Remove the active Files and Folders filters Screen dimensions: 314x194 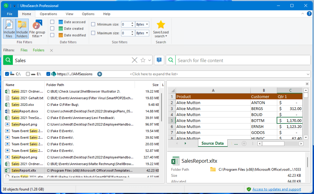51,50
